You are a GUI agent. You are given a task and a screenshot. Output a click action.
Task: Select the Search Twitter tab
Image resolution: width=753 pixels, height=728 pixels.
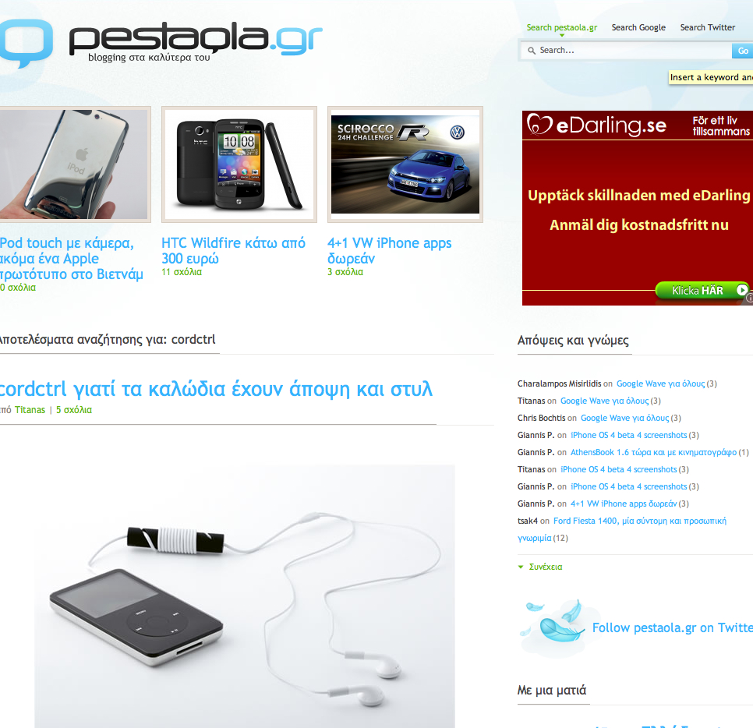coord(707,27)
